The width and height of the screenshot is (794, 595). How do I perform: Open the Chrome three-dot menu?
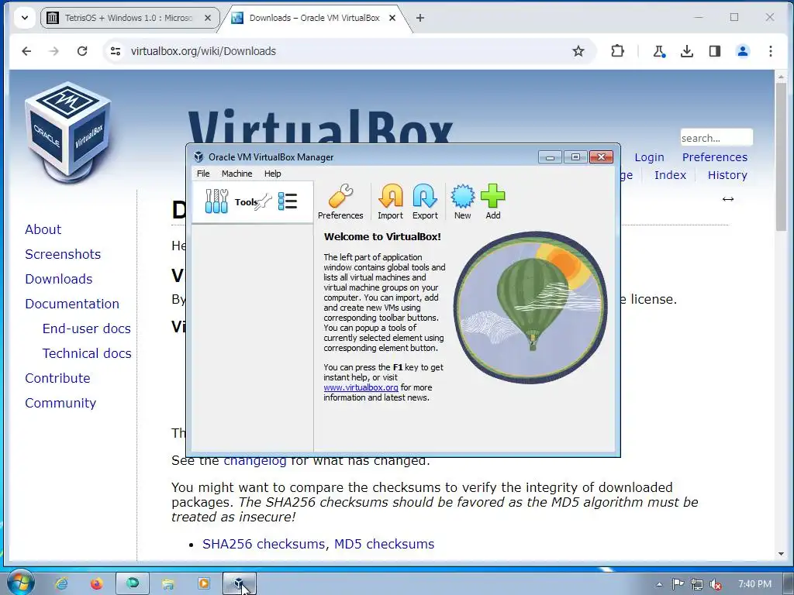(x=770, y=51)
